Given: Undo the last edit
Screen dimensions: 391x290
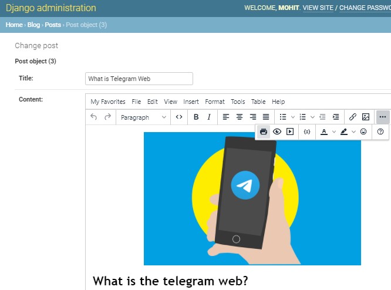Looking at the screenshot, I should point(94,117).
